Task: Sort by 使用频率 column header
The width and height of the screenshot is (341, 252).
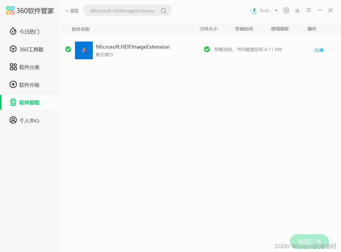Action: [x=280, y=29]
